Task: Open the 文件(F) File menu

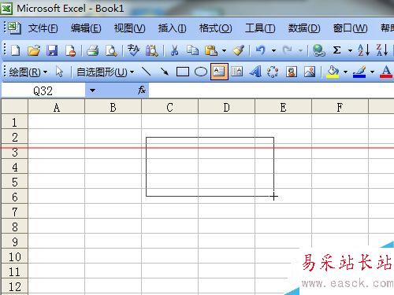Action: tap(43, 28)
